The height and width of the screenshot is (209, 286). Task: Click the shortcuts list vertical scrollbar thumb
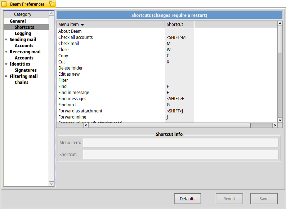280,39
